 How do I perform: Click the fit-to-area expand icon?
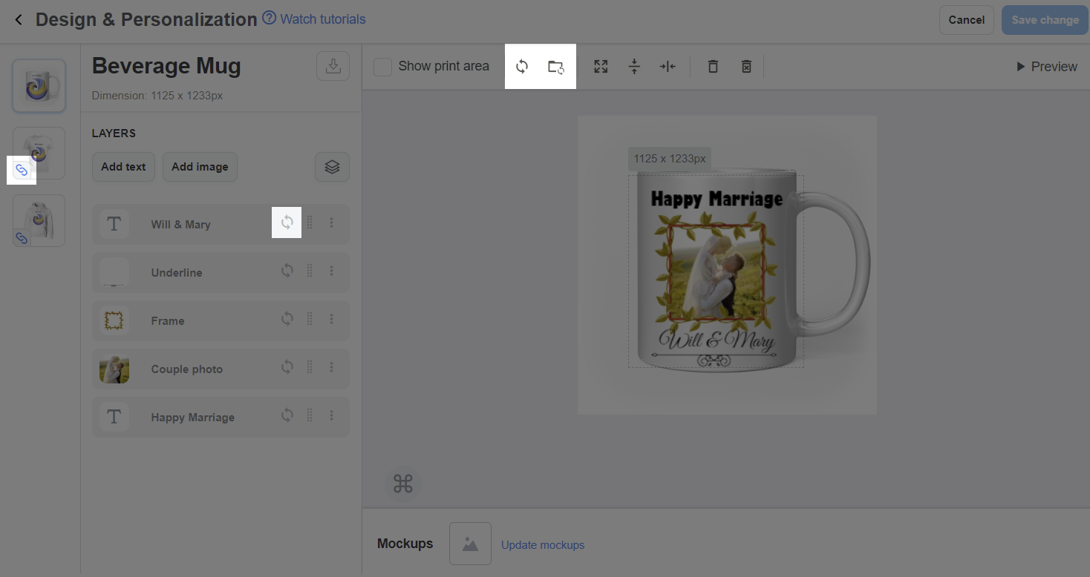click(x=601, y=67)
